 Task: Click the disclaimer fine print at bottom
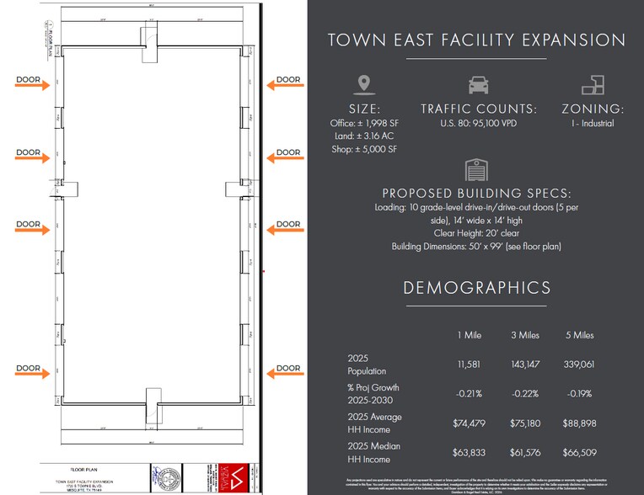[476, 486]
